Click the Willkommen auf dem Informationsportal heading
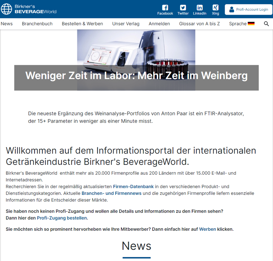This screenshot has width=273, height=261. pyautogui.click(x=131, y=156)
